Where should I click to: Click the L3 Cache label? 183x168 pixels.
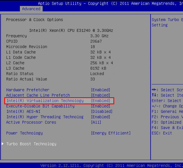[15, 68]
